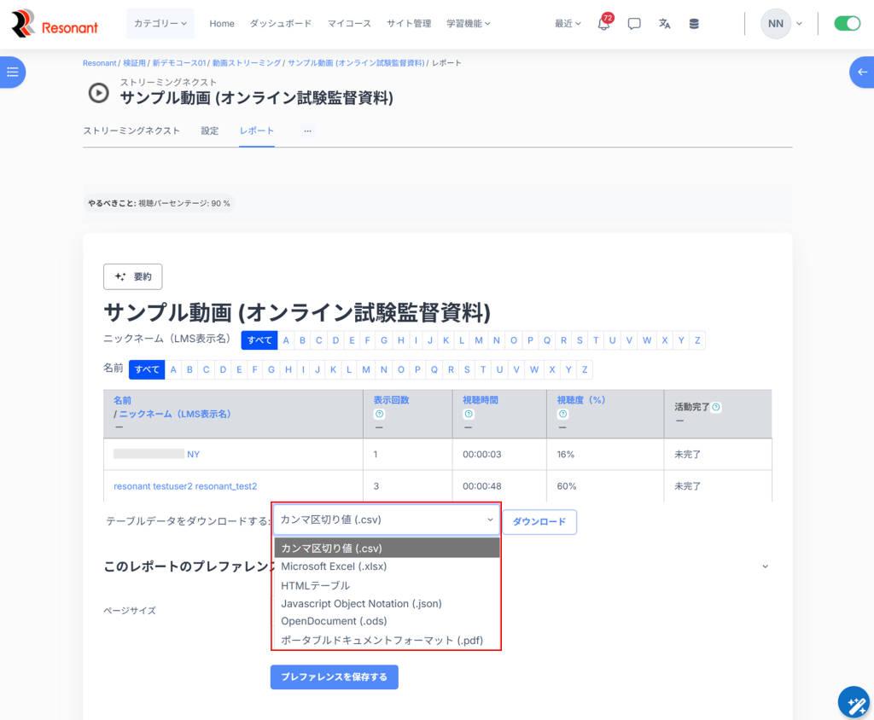Open the カテゴリー dropdown menu

tap(160, 24)
